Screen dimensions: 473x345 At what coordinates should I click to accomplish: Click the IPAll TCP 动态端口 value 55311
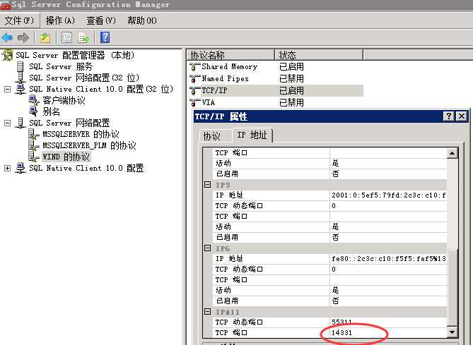click(x=388, y=322)
